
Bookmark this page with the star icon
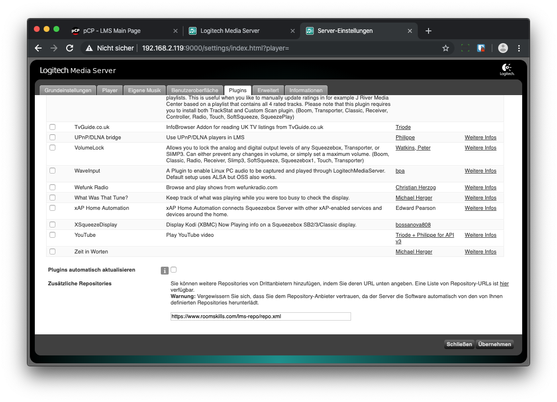coord(446,49)
